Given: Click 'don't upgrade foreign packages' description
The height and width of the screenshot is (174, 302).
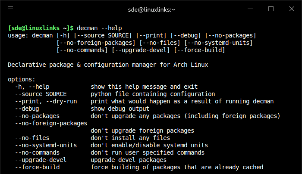Looking at the screenshot, I should point(142,130).
